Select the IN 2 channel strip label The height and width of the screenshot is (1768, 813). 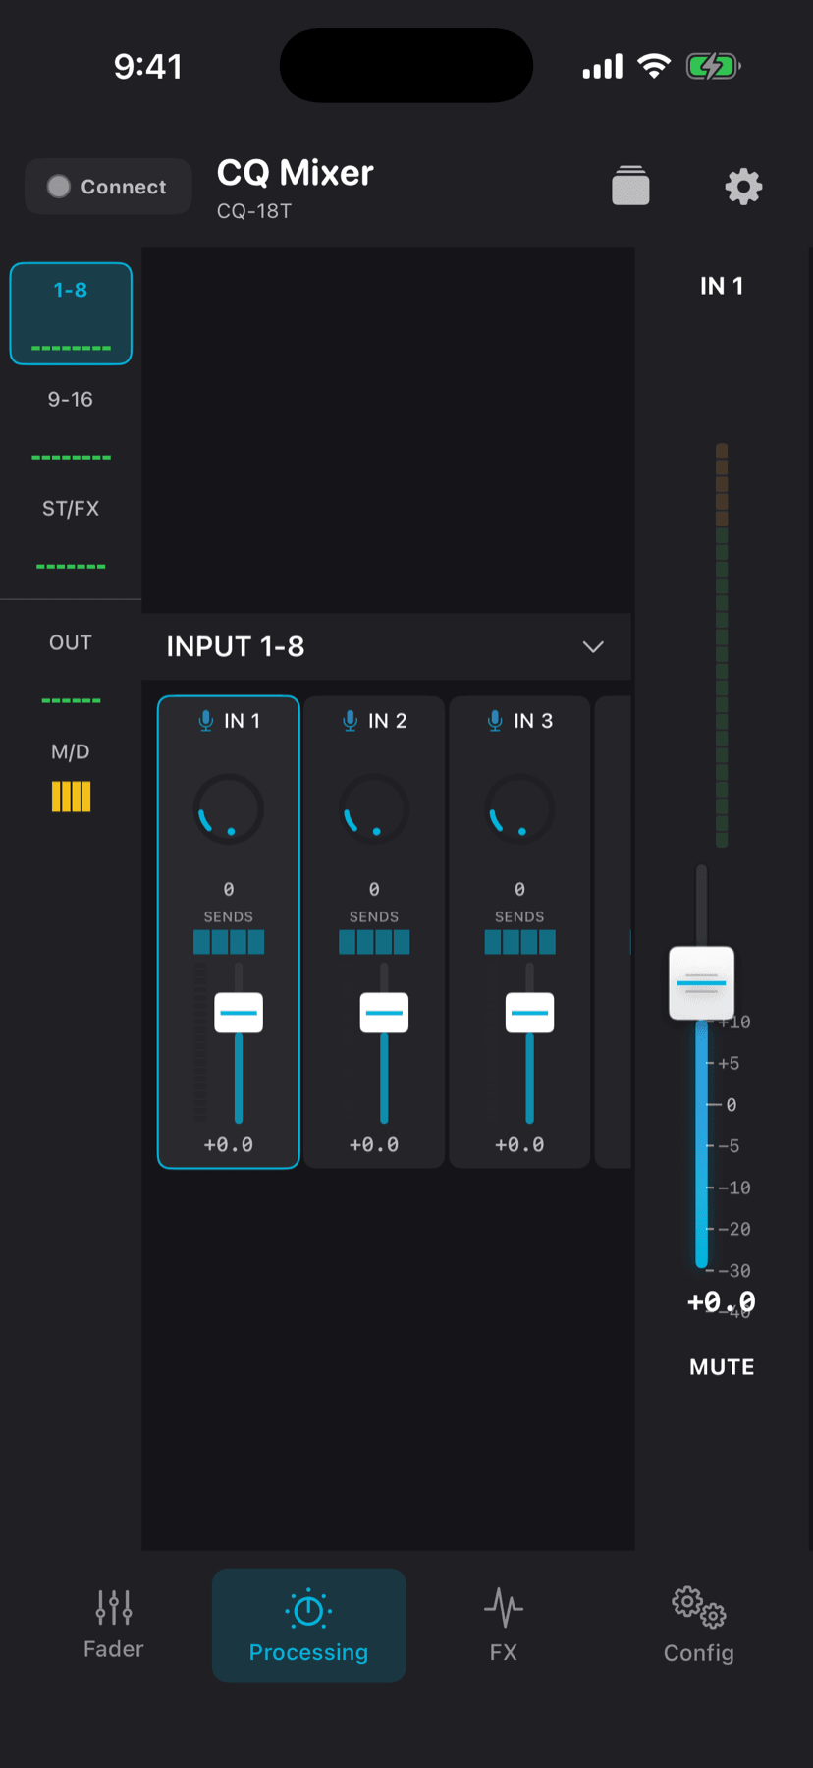387,721
